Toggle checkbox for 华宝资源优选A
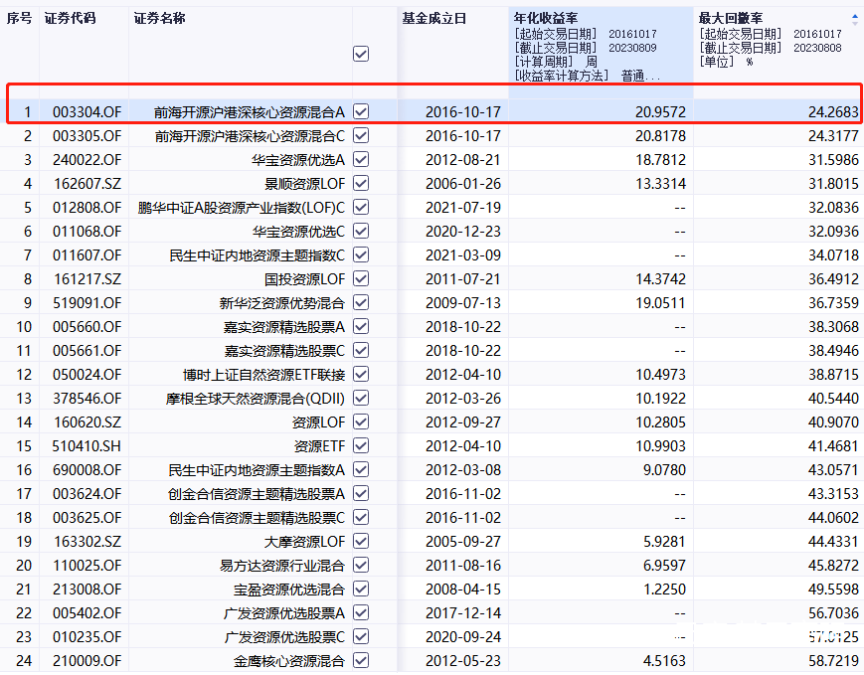The height and width of the screenshot is (675, 864). coord(361,160)
